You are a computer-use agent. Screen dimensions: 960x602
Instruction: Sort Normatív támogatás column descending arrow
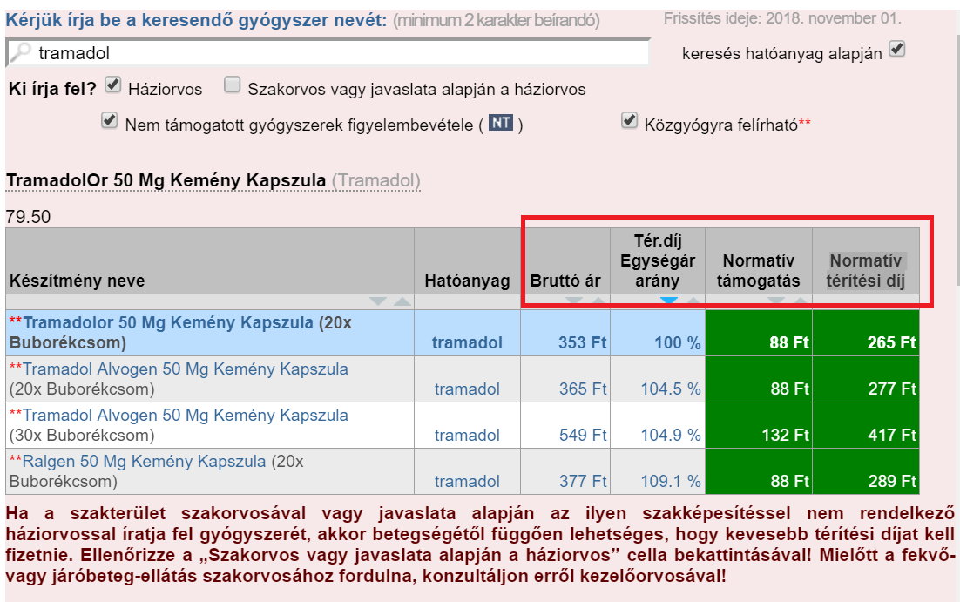775,301
